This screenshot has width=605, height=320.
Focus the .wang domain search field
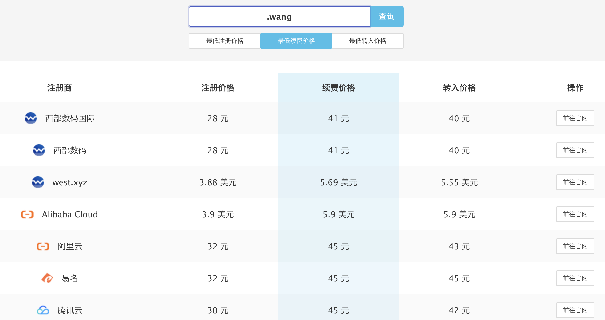click(x=280, y=17)
